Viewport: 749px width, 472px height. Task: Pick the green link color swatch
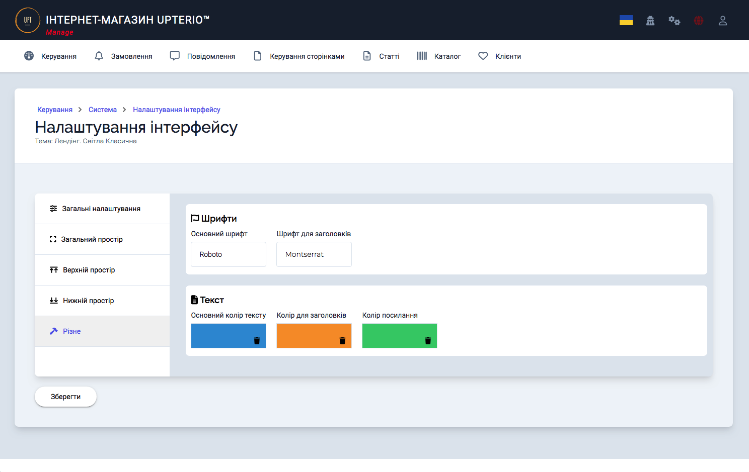pyautogui.click(x=400, y=336)
